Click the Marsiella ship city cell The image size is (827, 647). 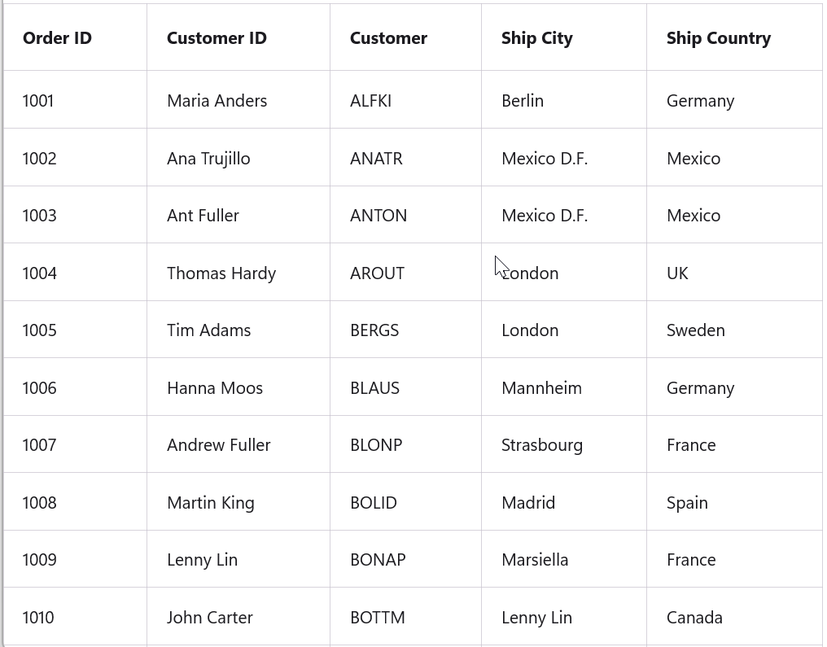pos(535,560)
